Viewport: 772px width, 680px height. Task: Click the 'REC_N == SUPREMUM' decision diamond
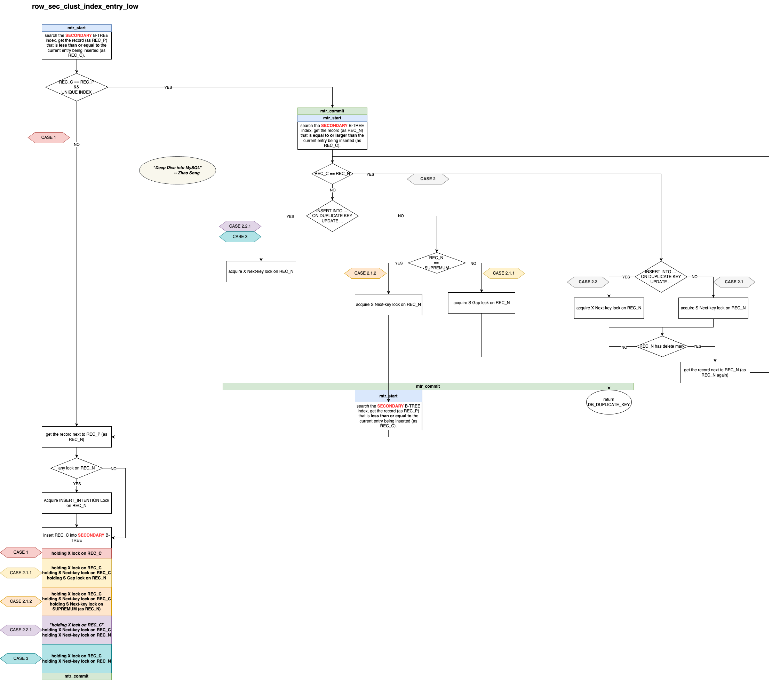tap(436, 263)
